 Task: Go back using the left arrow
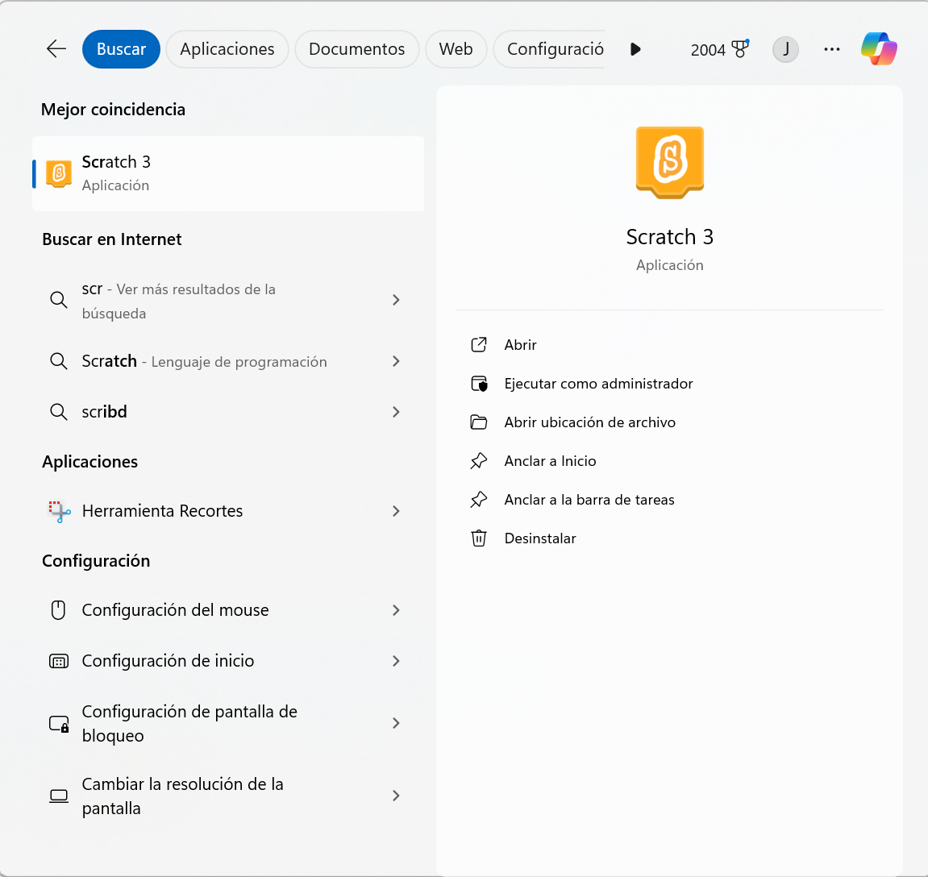point(56,48)
